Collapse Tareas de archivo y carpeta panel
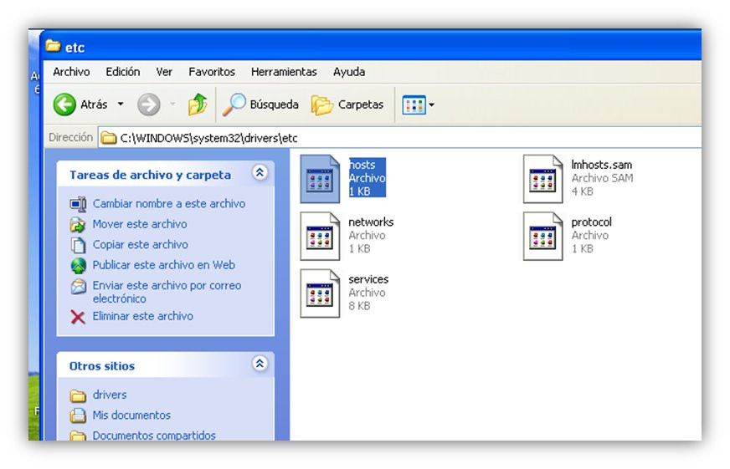 point(260,173)
